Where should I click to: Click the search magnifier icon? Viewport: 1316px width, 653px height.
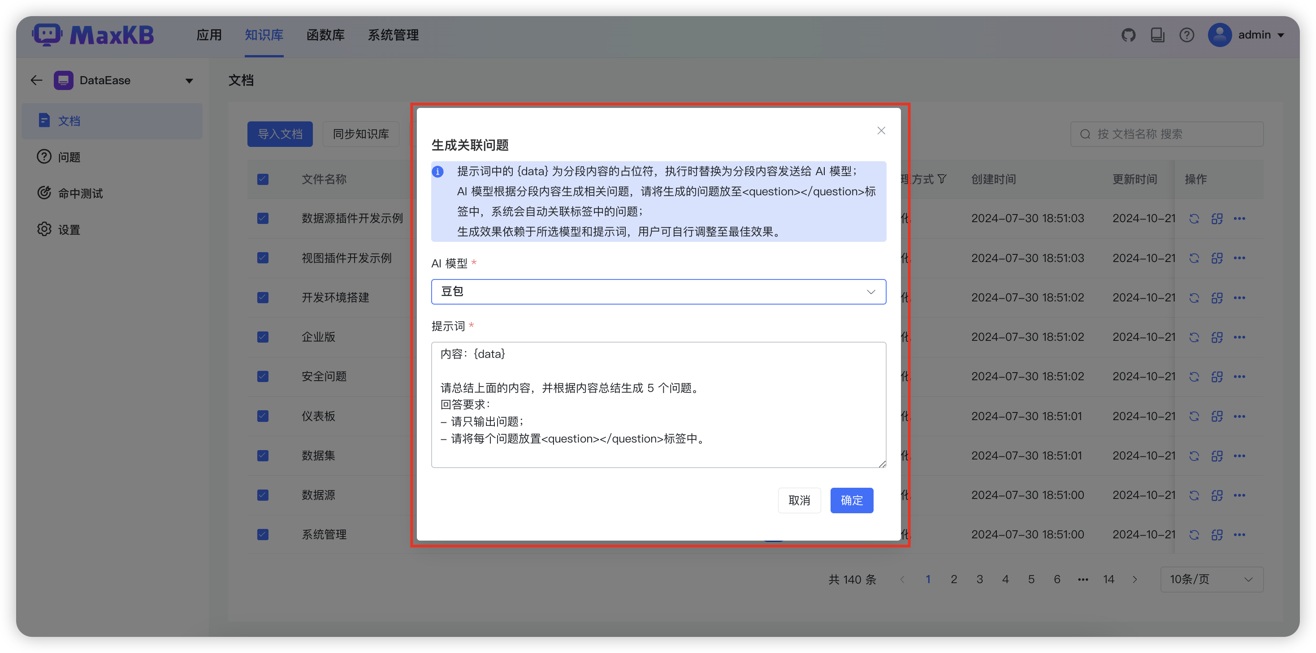coord(1085,134)
